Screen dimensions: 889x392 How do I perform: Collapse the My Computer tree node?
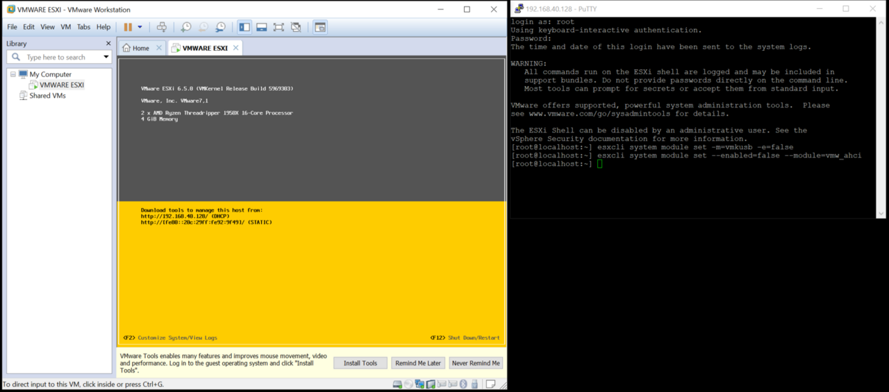[x=13, y=74]
